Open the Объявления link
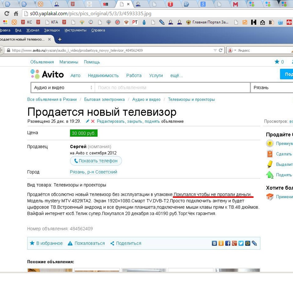This screenshot has width=293, height=287. pyautogui.click(x=42, y=62)
